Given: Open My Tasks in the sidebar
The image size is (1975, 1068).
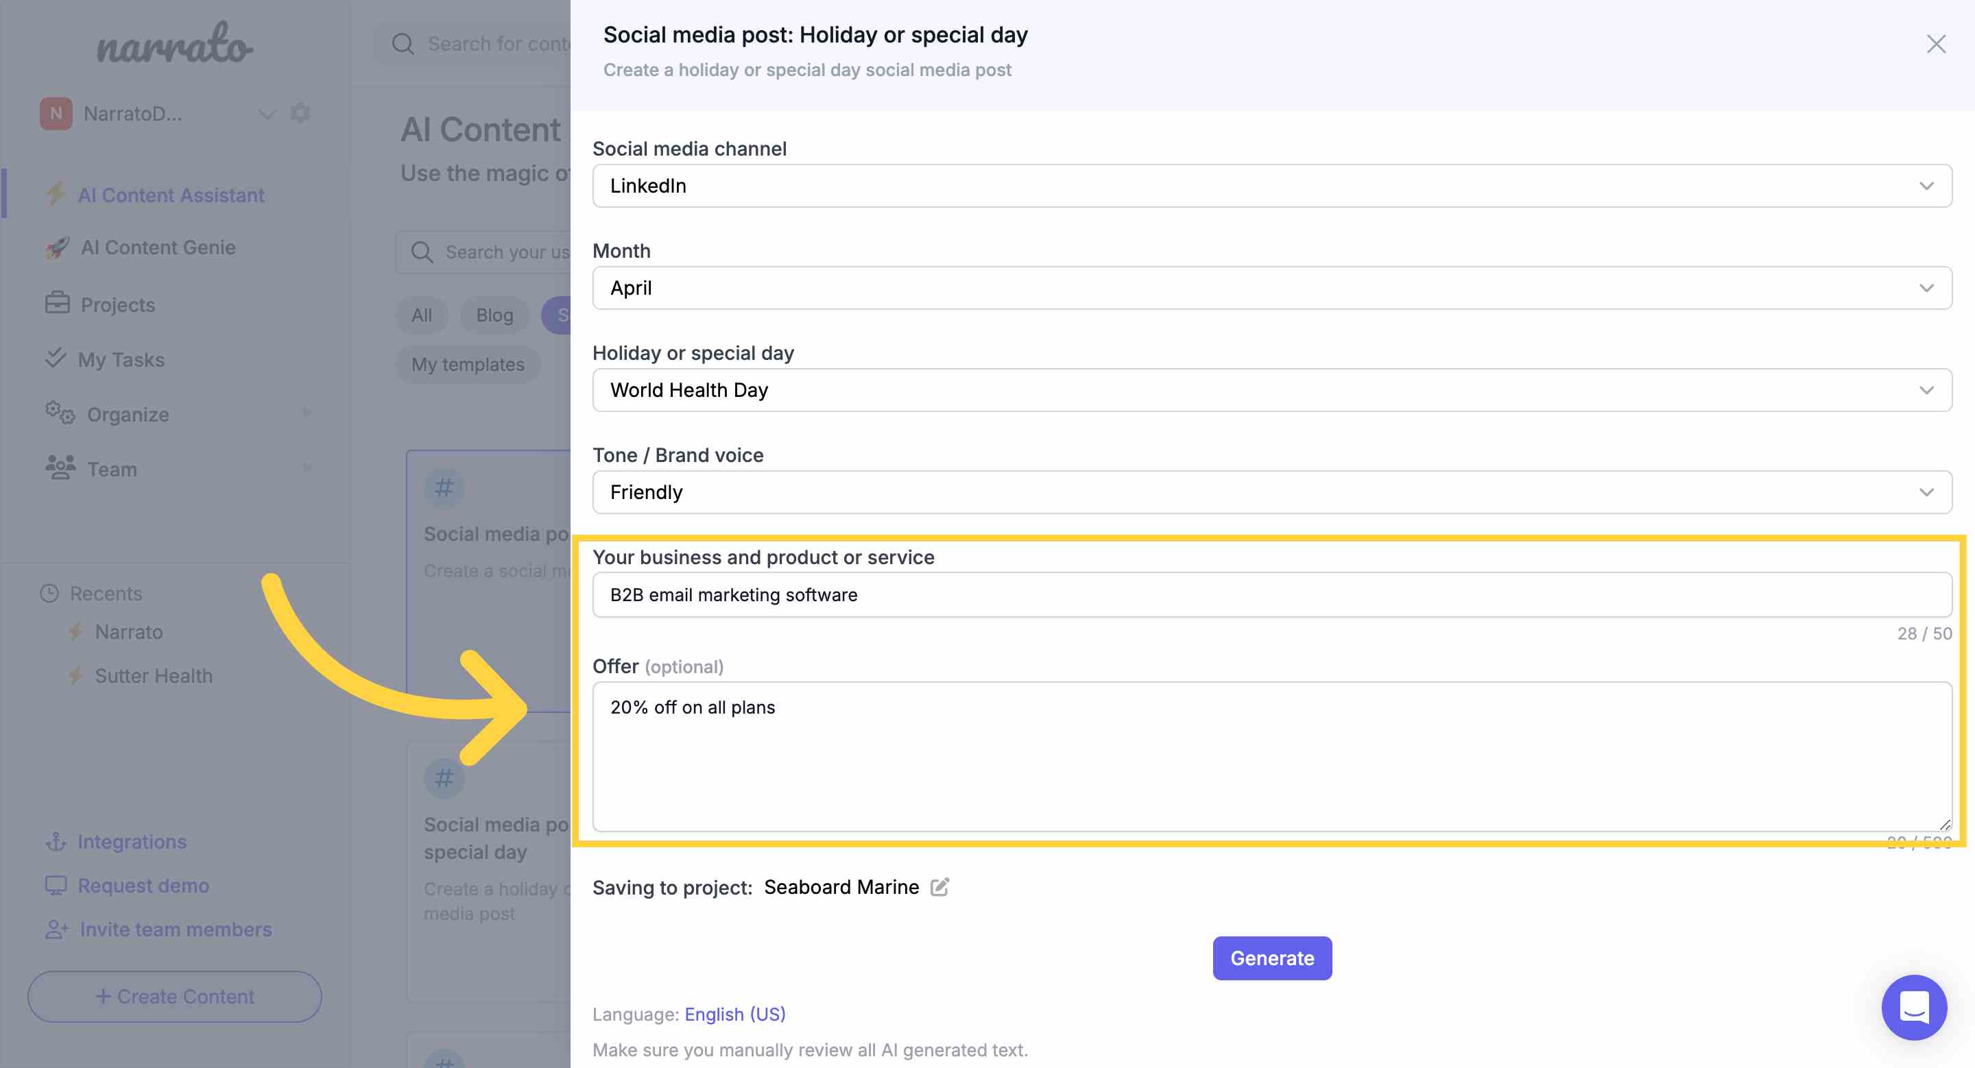Looking at the screenshot, I should pos(121,359).
